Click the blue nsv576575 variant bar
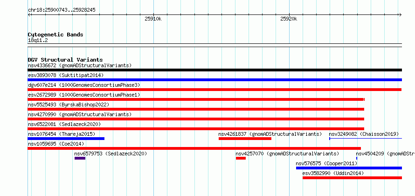This screenshot has height=196, width=415. point(349,168)
